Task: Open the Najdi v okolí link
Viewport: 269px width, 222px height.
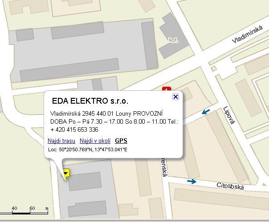Action: (95, 141)
